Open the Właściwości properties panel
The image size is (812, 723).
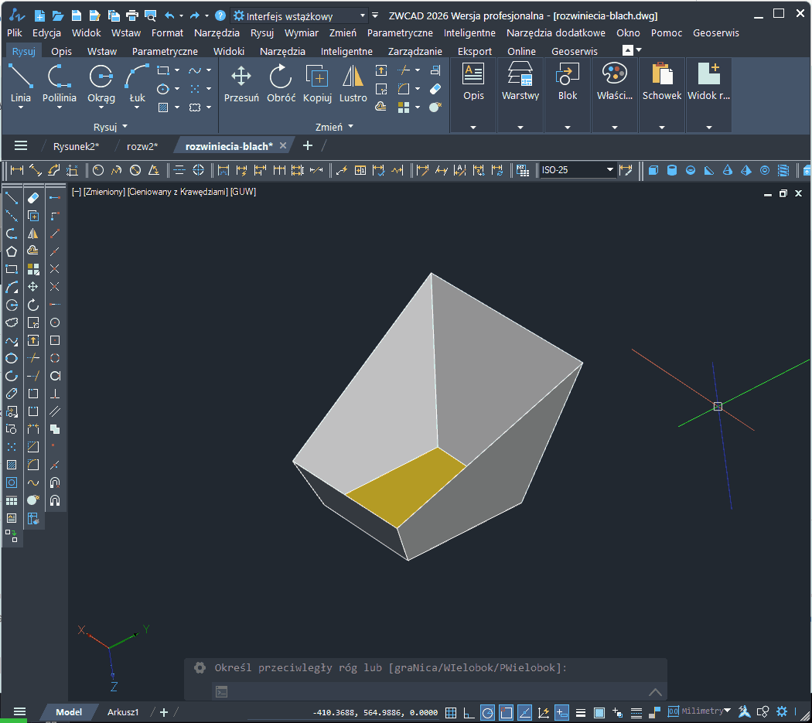[615, 81]
